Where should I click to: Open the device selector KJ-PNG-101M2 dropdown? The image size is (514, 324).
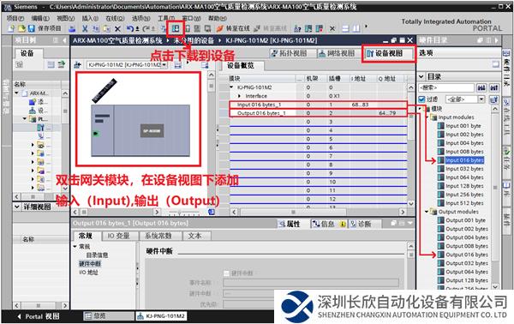coord(127,65)
